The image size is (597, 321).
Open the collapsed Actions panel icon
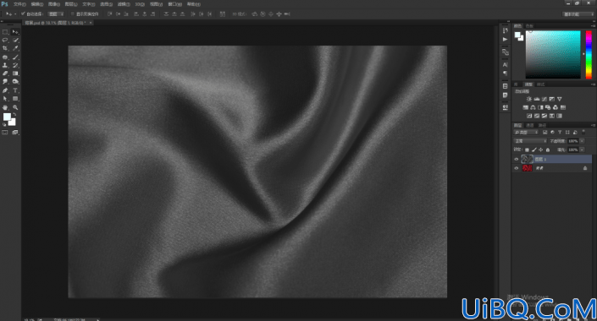click(x=506, y=40)
